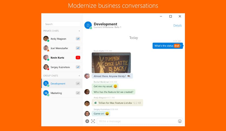226x131 pixels.
Task: Click the plus attachment icon beside message box
Action: 87,121
